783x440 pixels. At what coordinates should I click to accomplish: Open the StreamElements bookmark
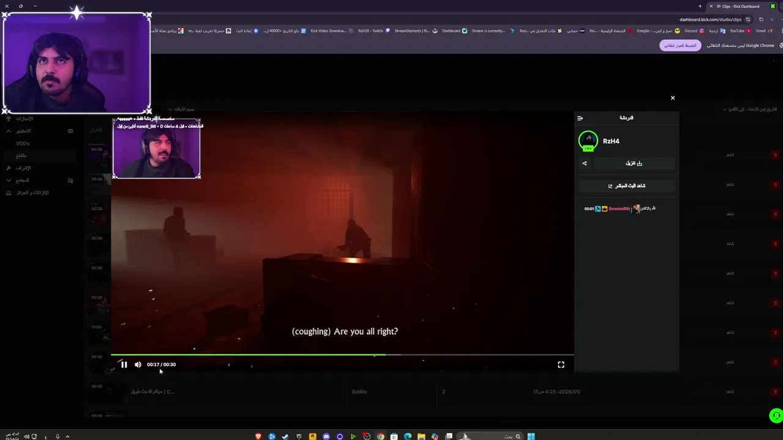pyautogui.click(x=415, y=31)
